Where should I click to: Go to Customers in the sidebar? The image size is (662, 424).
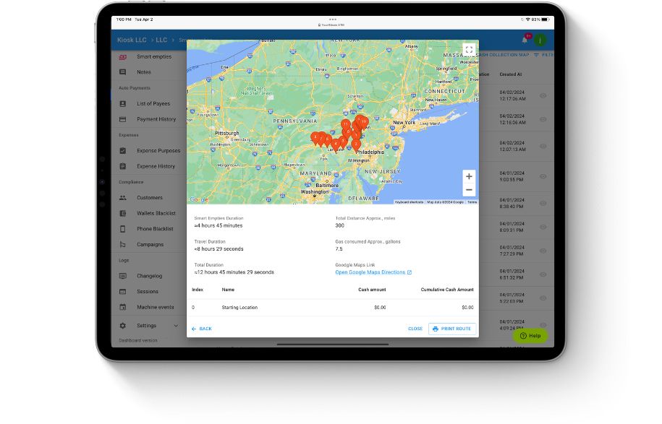click(150, 197)
